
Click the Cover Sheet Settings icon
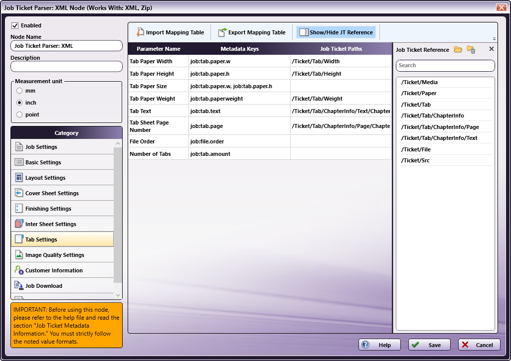tap(19, 193)
